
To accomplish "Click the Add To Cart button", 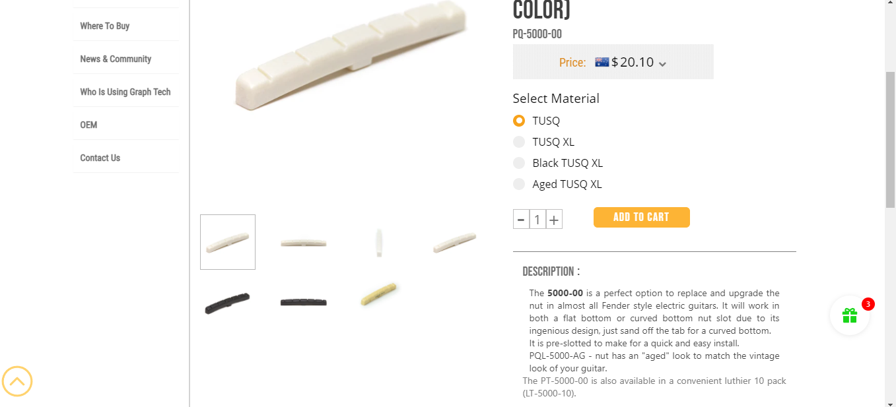I will click(641, 217).
